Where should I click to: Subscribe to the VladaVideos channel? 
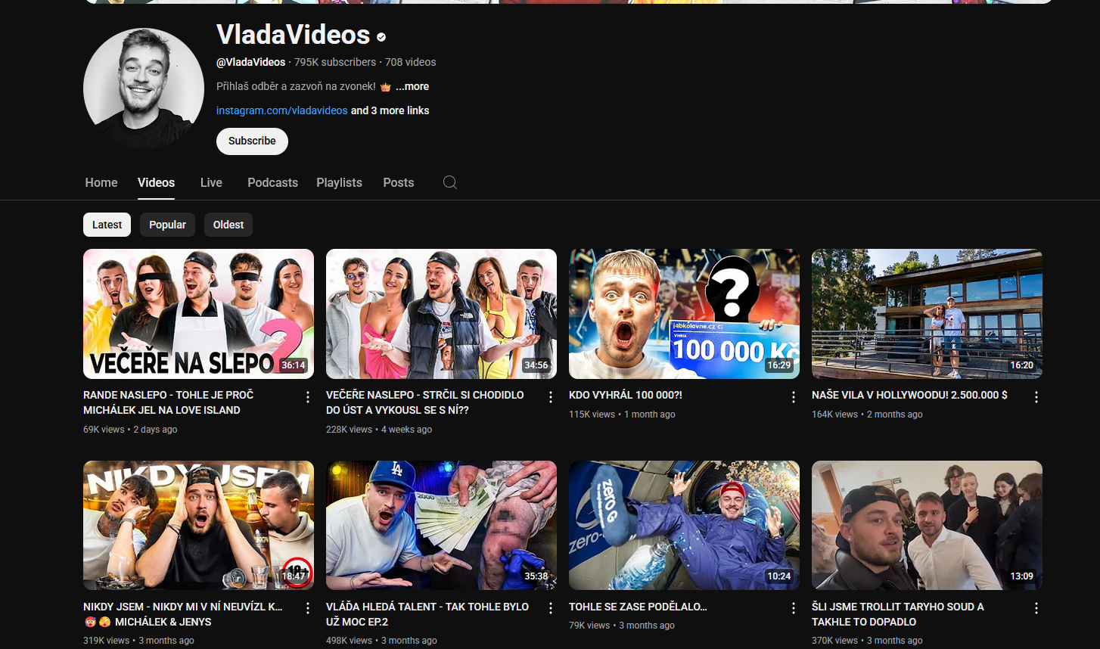252,141
